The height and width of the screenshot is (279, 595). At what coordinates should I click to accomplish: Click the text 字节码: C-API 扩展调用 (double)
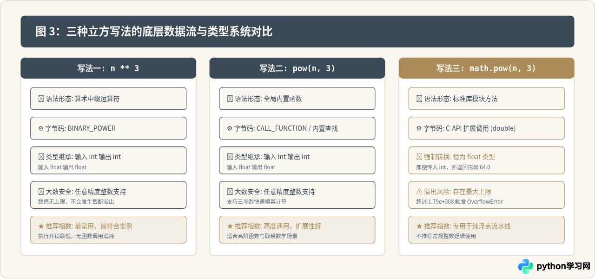(470, 128)
